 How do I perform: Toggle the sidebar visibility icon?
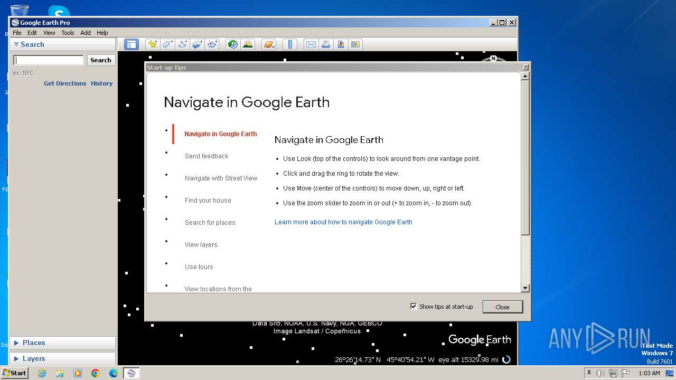click(131, 44)
